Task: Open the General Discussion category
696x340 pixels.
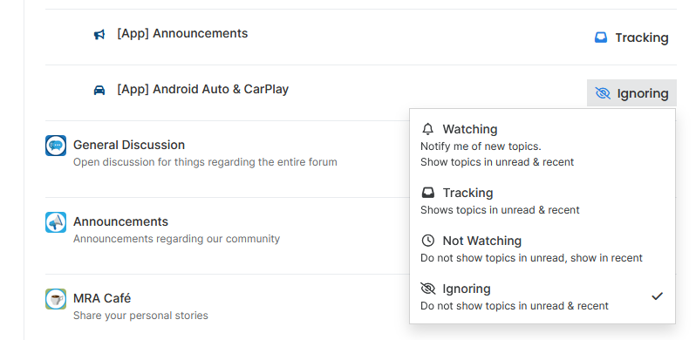Action: (x=129, y=145)
